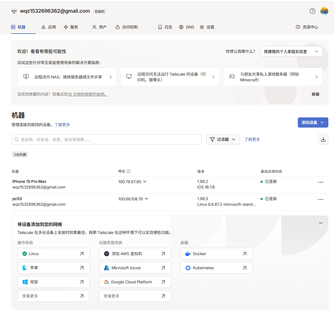Click 查看更多 under cloud providers

tap(135, 296)
